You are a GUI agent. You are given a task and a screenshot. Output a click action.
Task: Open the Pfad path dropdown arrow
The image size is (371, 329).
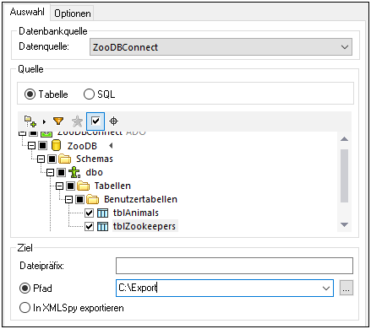tap(326, 289)
